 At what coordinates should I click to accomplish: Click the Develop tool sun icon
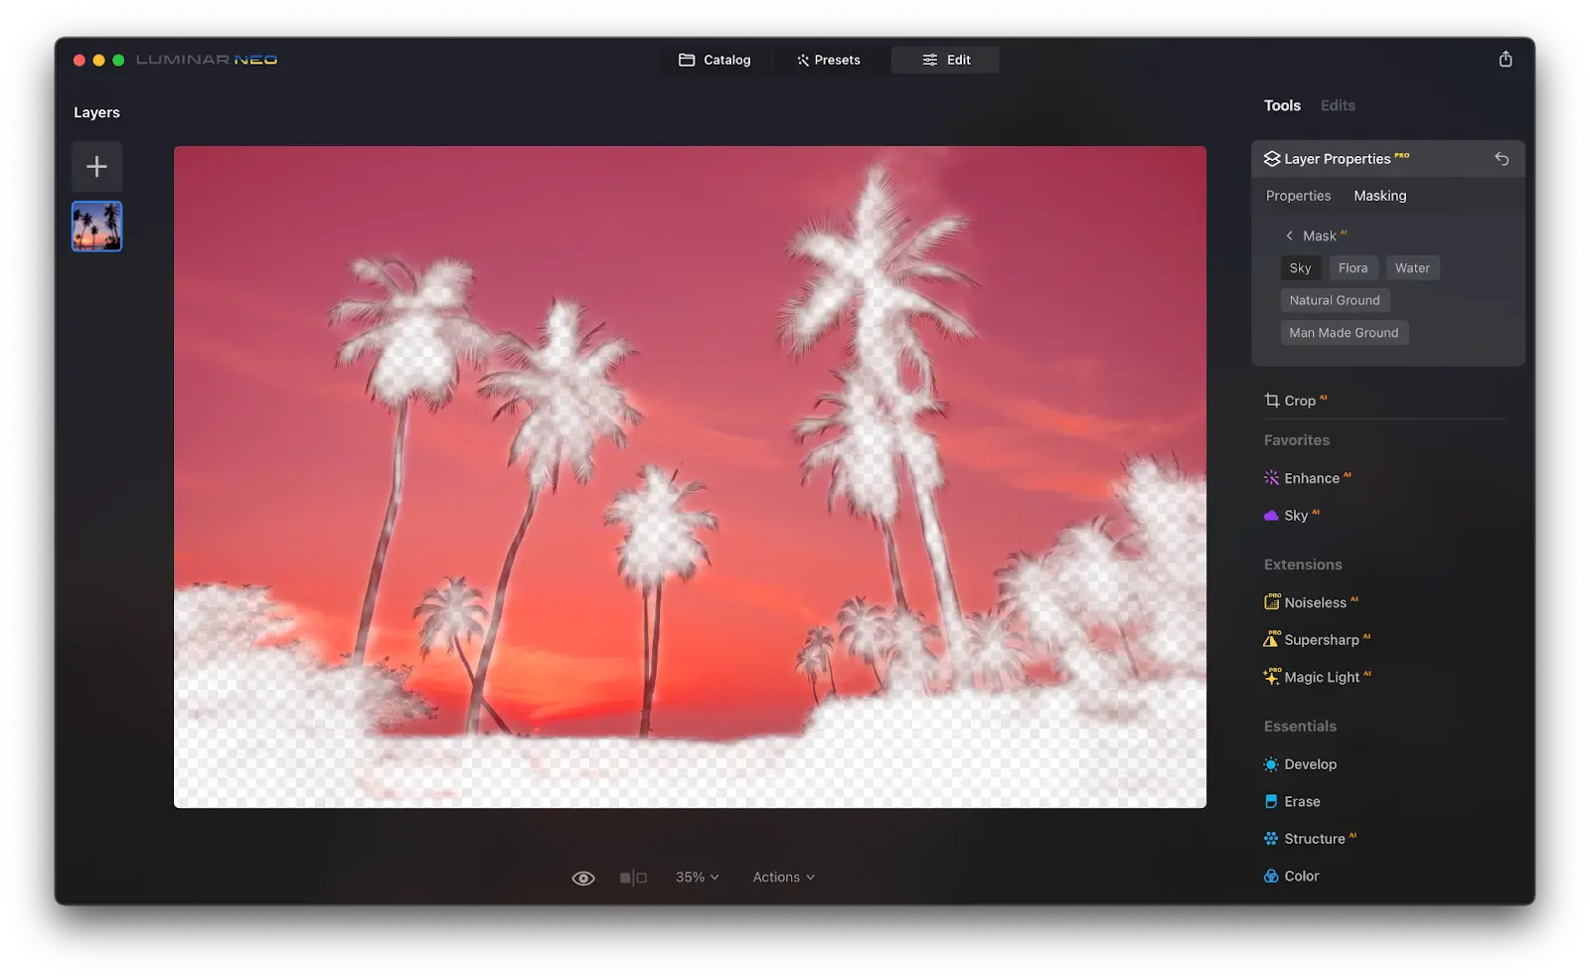(x=1271, y=764)
